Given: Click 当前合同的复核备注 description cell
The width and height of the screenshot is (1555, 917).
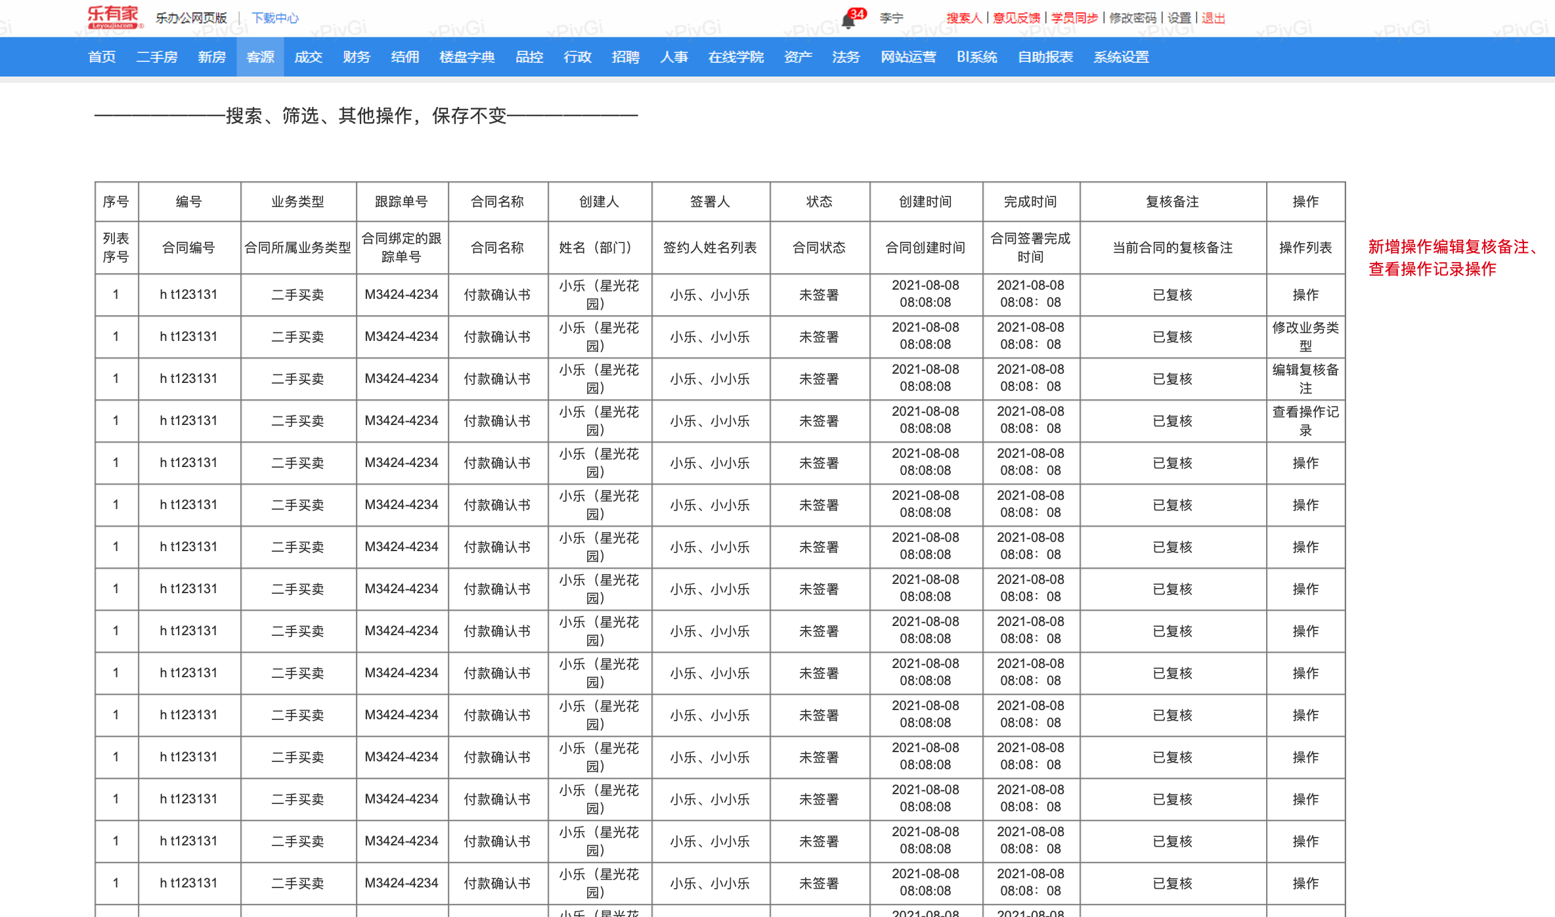Looking at the screenshot, I should [1172, 248].
